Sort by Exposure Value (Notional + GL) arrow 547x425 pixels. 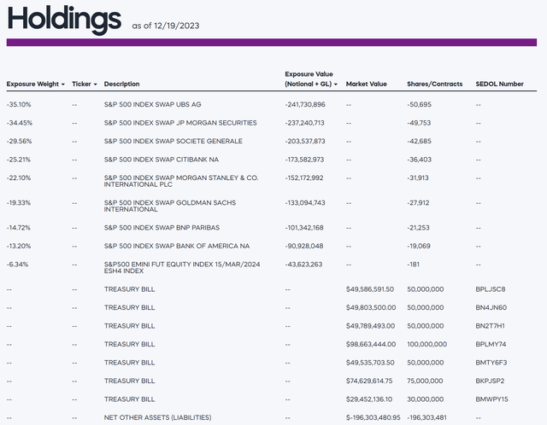coord(336,84)
